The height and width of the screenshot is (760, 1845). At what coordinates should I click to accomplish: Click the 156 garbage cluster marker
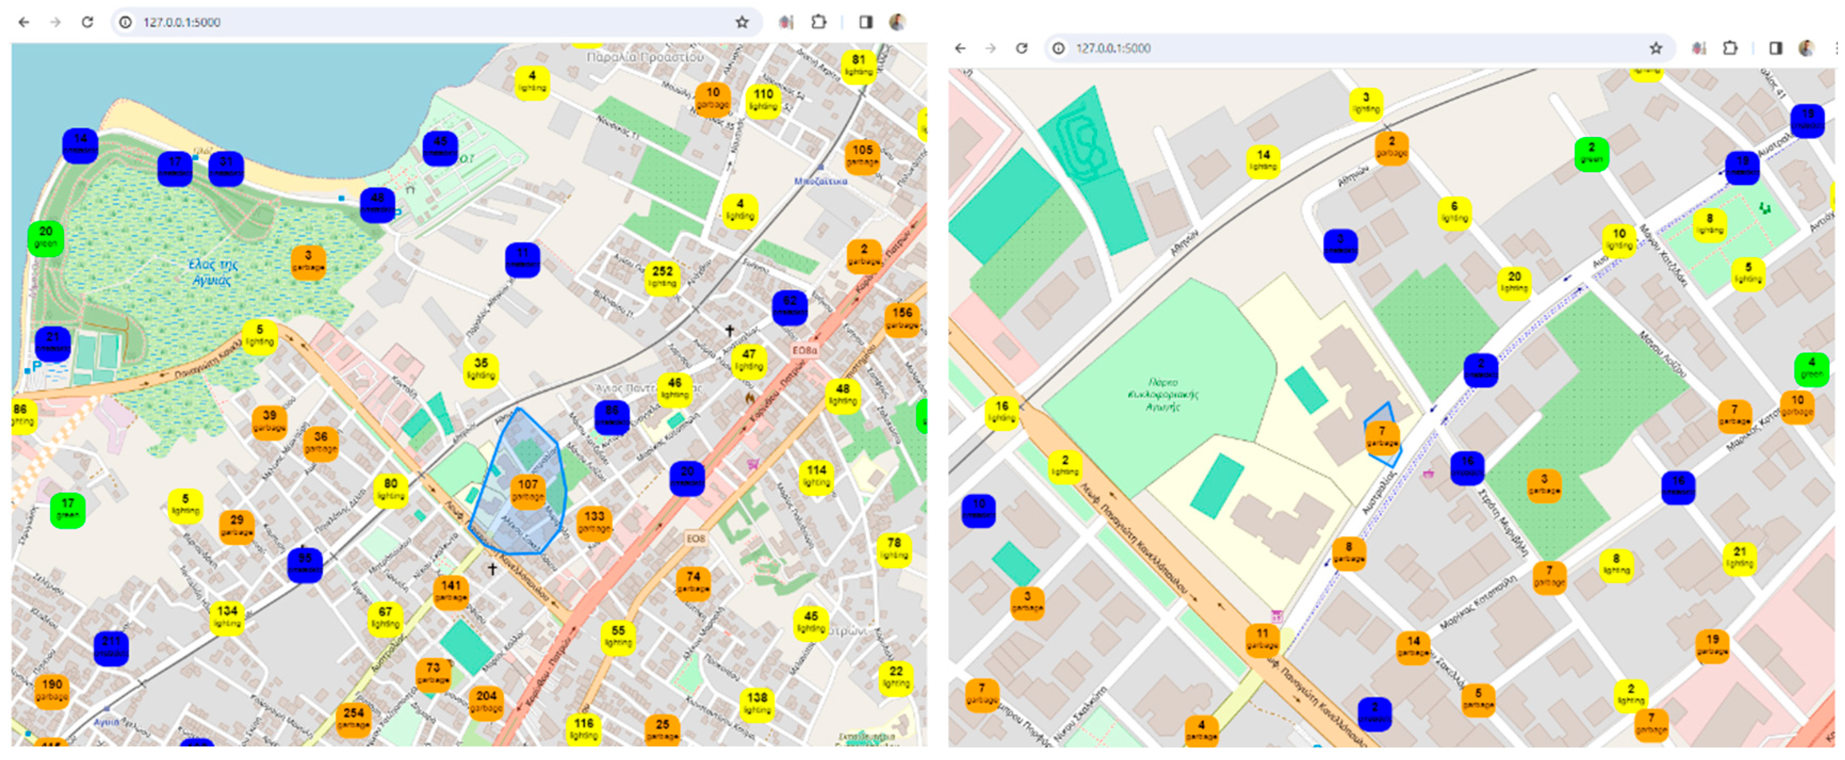(x=902, y=318)
